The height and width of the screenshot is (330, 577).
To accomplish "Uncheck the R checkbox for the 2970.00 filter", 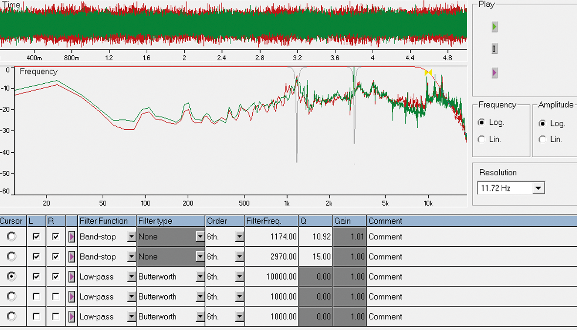I will coord(56,257).
